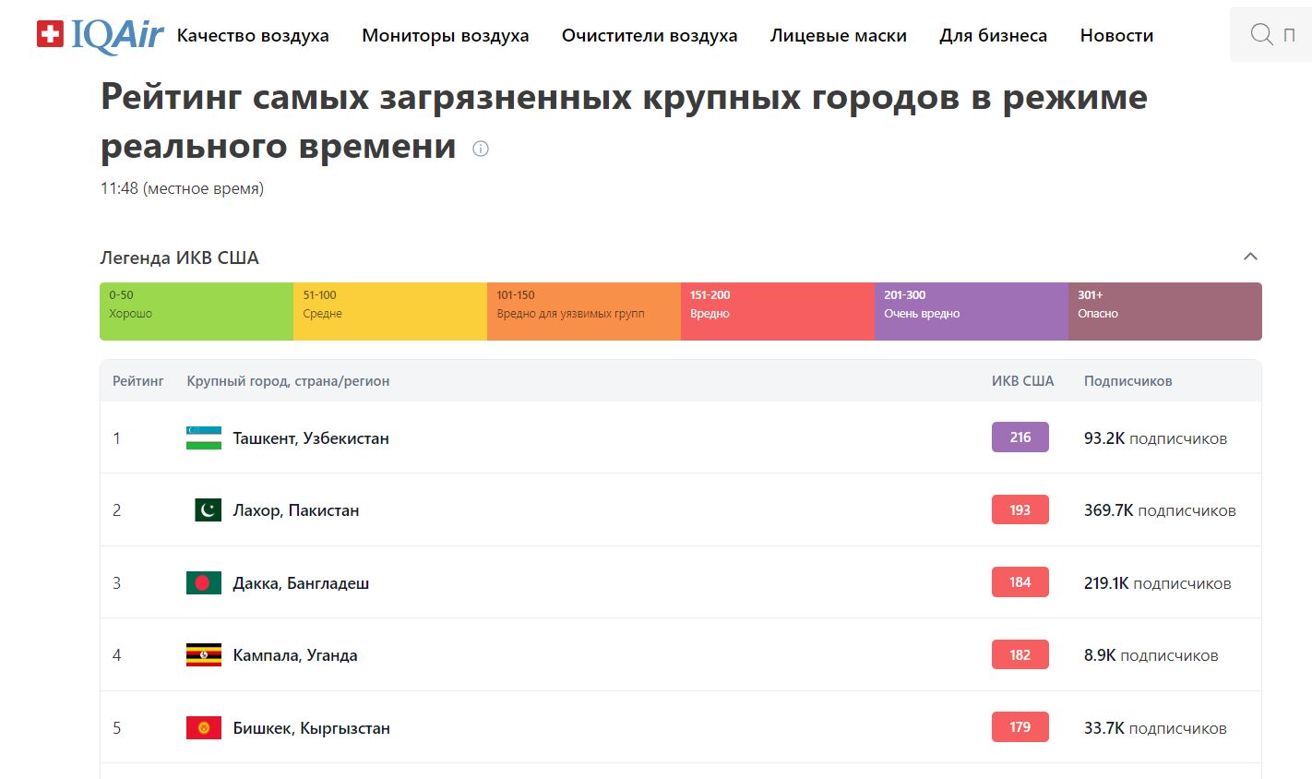Click the Подписчиков column header
This screenshot has height=779, width=1312.
click(x=1128, y=381)
